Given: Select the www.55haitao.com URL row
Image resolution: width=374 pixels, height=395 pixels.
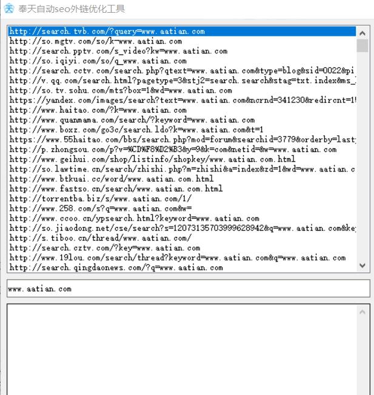Looking at the screenshot, I should tap(182, 139).
